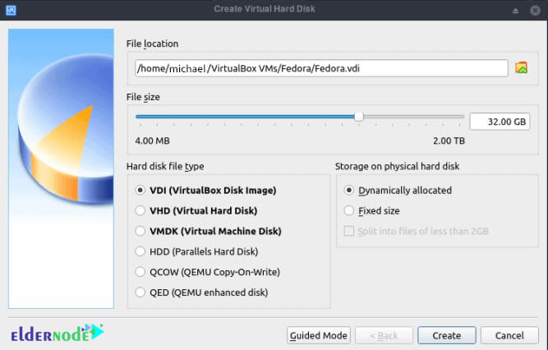Click the window shade arrow icon in the title bar
Image resolution: width=548 pixels, height=350 pixels.
(515, 11)
